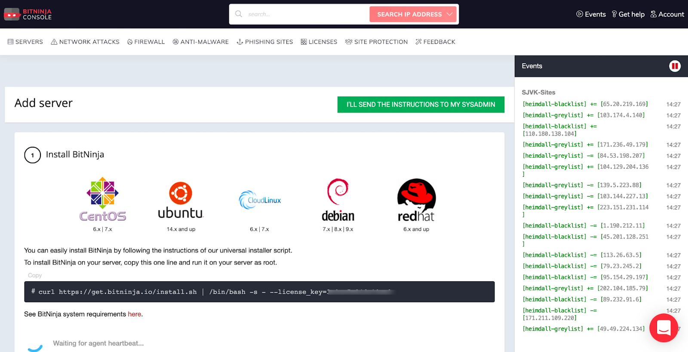688x352 pixels.
Task: Open the system requirements 'here' link
Action: pyautogui.click(x=134, y=314)
